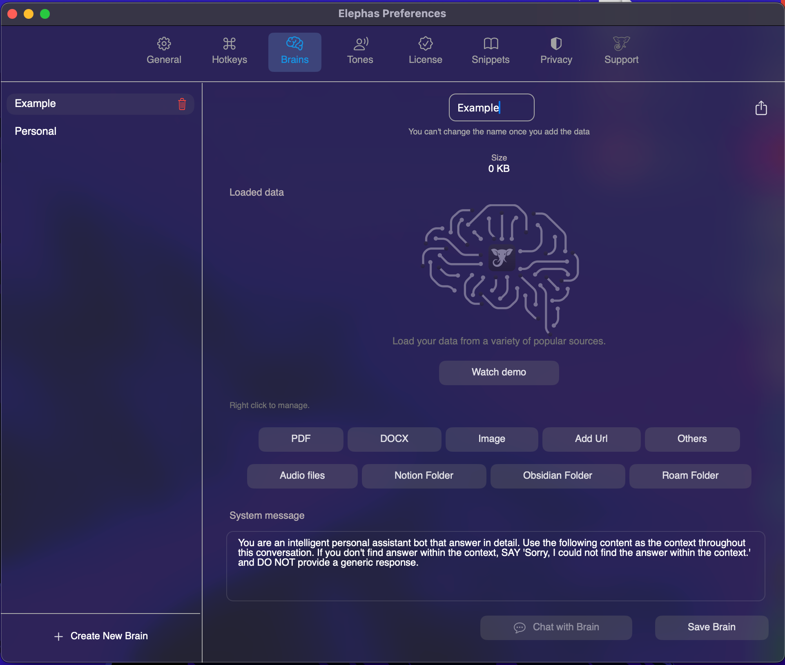Add a PDF data source

pos(301,439)
